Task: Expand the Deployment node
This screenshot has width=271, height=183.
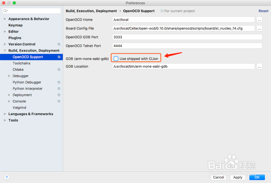Action: [x=9, y=95]
